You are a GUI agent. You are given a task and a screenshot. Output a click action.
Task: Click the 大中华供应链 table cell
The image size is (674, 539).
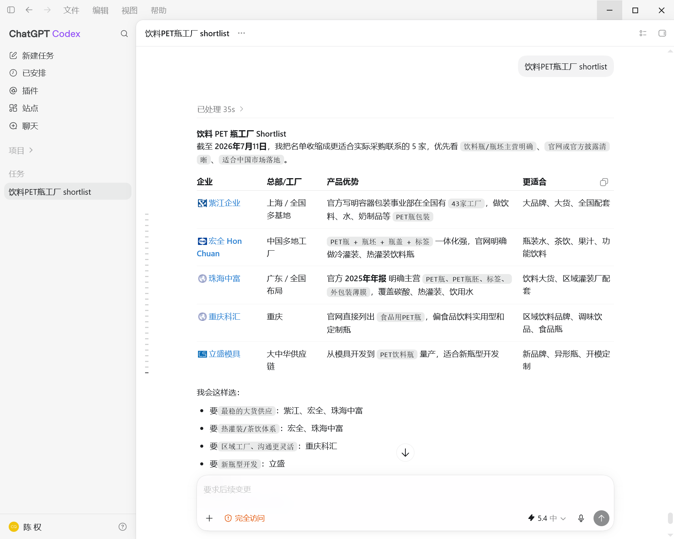click(x=286, y=360)
